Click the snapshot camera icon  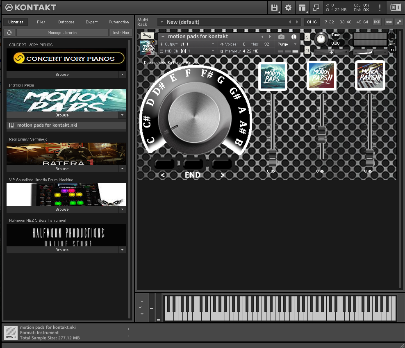point(281,37)
